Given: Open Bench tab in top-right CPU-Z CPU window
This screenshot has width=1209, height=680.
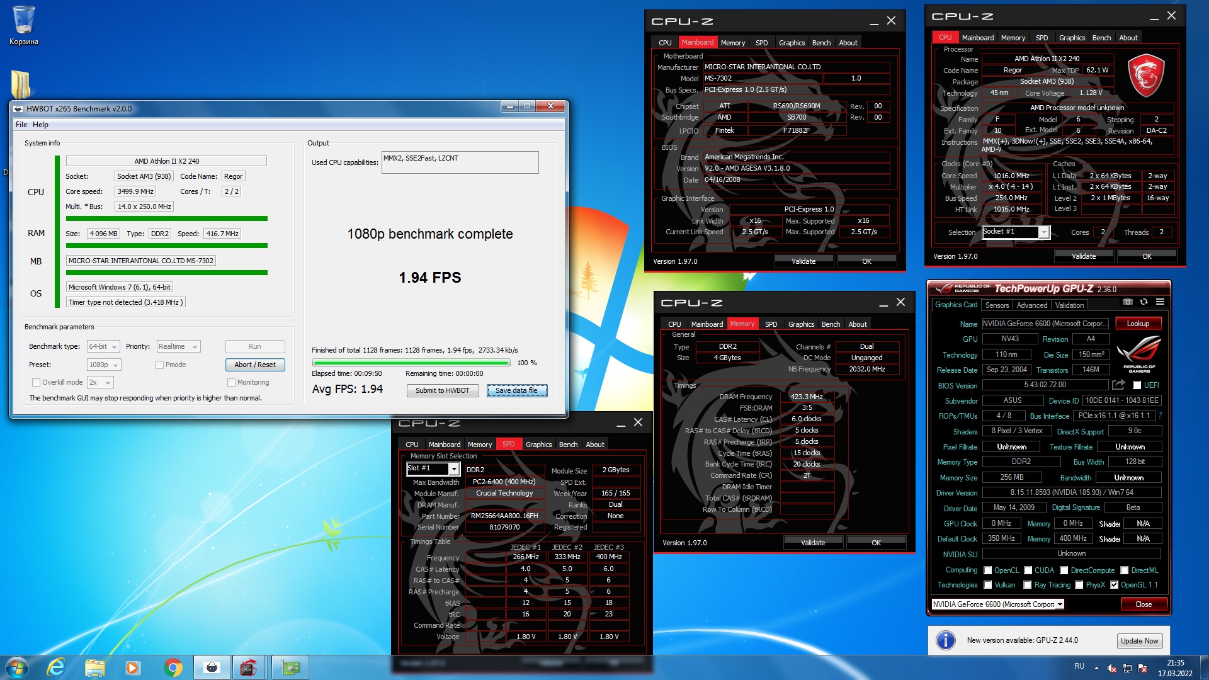Looking at the screenshot, I should (1101, 38).
